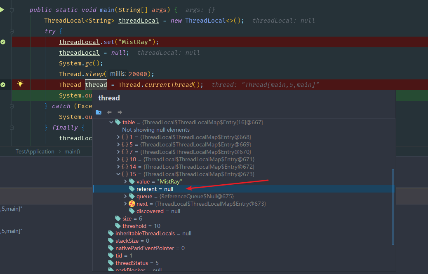Click the TestApplication breadcrumb
The image size is (428, 274).
point(35,151)
